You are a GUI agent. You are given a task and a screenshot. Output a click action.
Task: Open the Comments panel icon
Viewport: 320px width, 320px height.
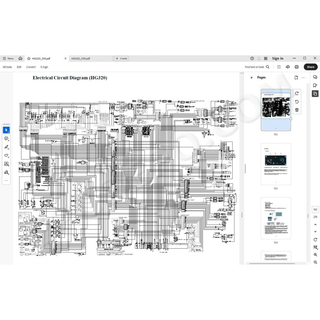click(315, 77)
